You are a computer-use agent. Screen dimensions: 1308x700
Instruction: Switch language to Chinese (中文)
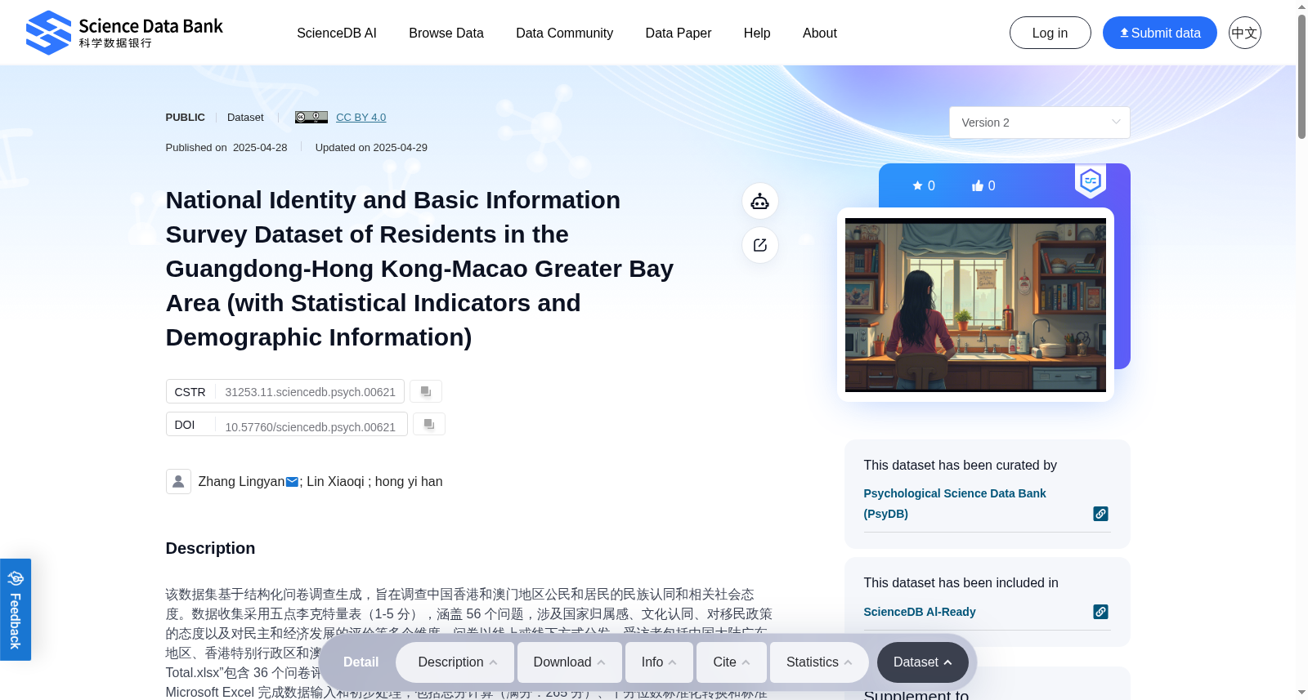1244,33
